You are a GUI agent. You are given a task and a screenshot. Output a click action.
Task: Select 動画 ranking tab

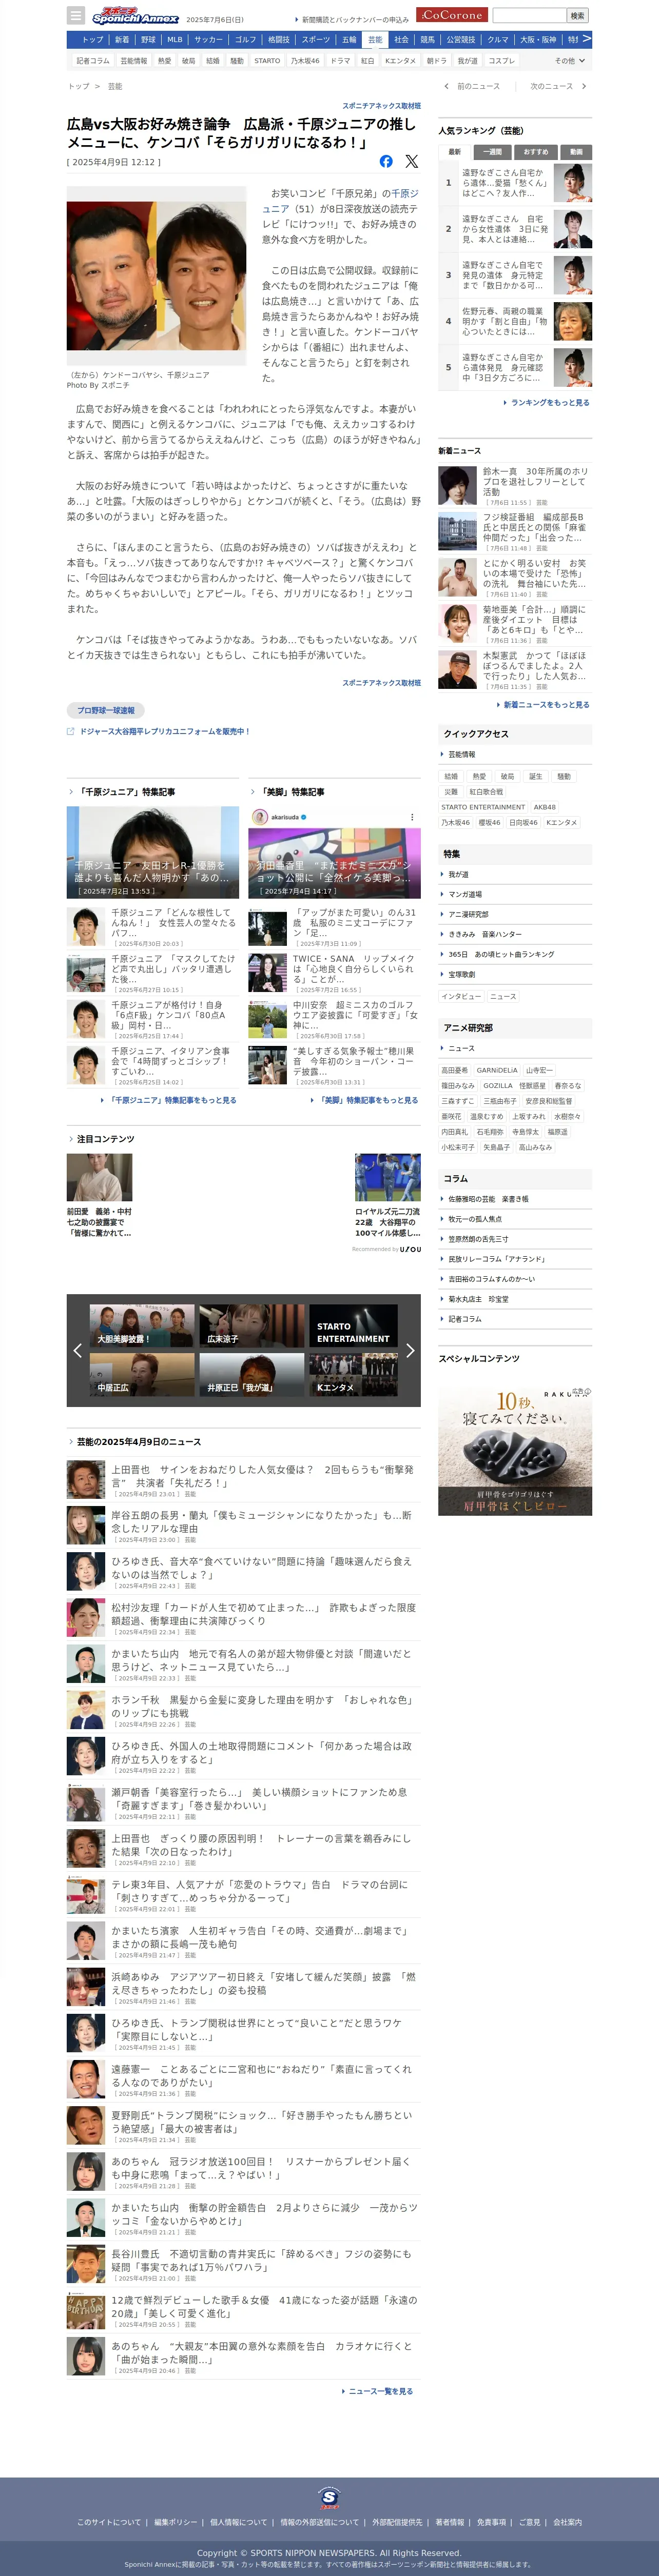coord(576,152)
